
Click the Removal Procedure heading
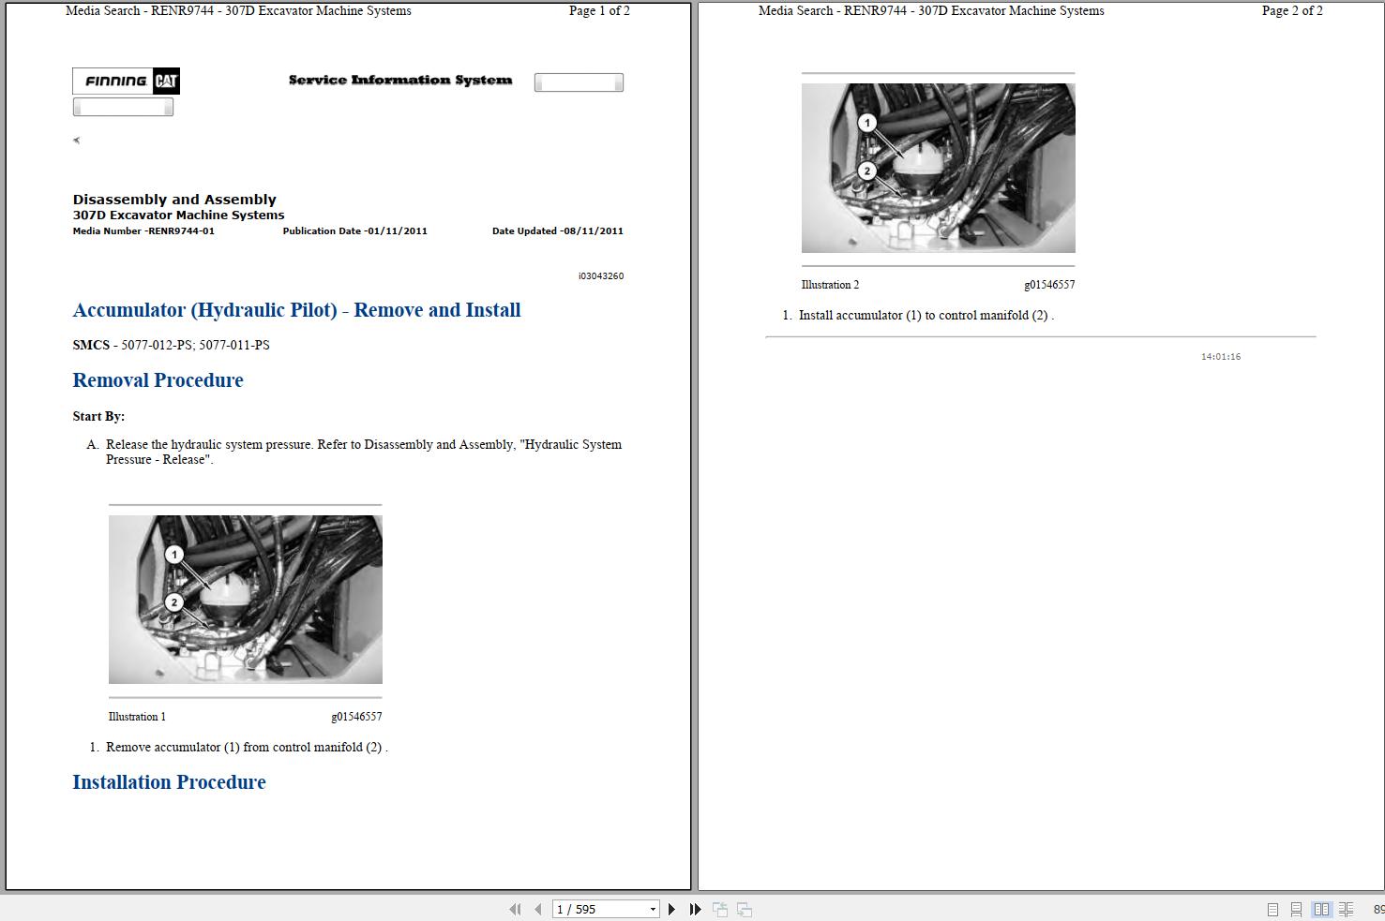click(x=158, y=380)
